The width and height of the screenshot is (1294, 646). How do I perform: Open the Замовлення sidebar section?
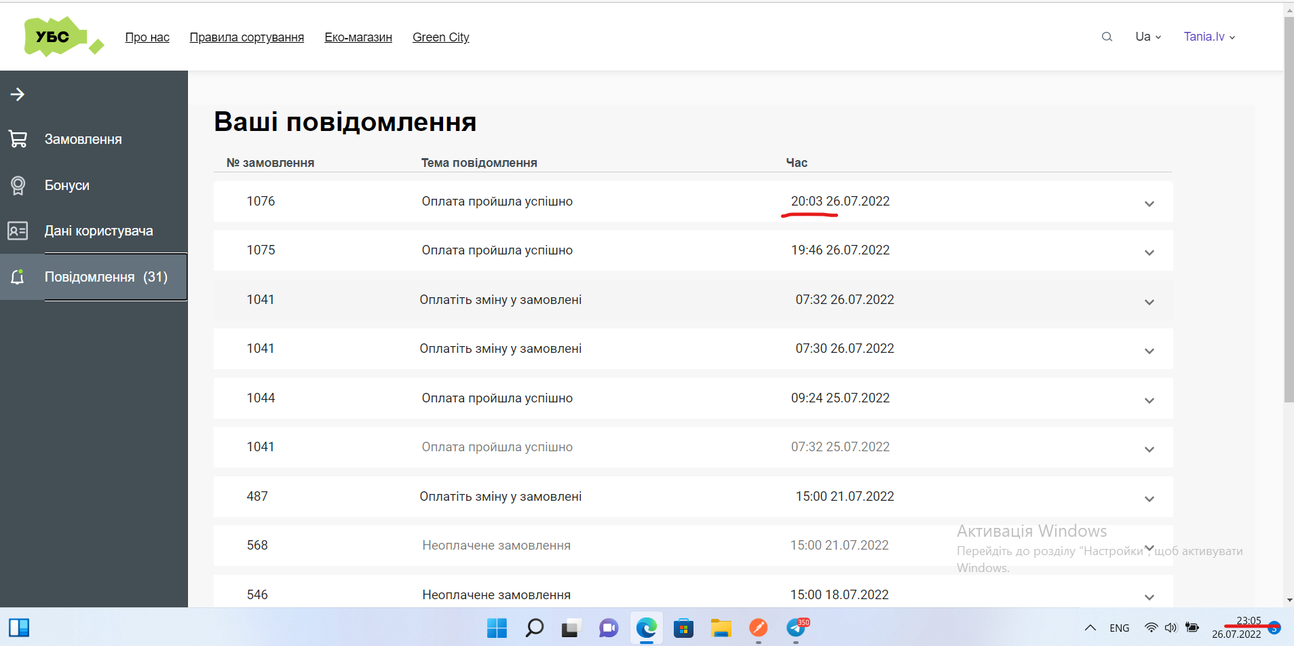(83, 138)
